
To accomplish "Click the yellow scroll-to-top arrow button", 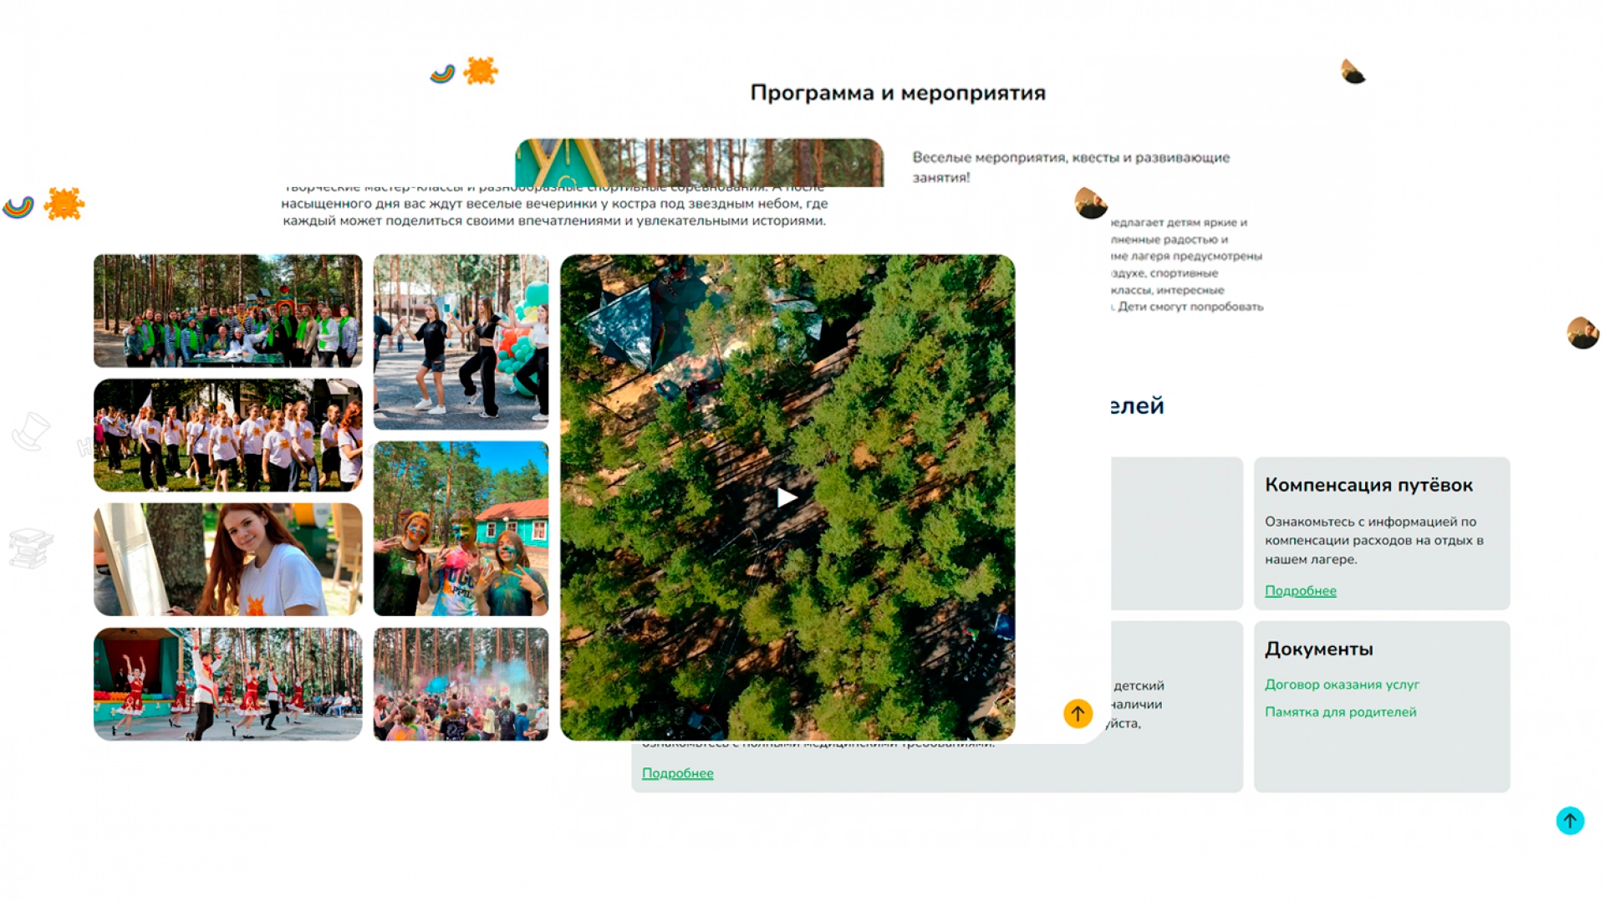I will (x=1078, y=713).
